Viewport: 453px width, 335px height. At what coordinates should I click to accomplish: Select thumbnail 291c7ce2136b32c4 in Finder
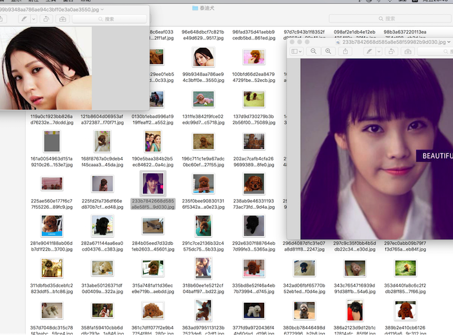204,225
